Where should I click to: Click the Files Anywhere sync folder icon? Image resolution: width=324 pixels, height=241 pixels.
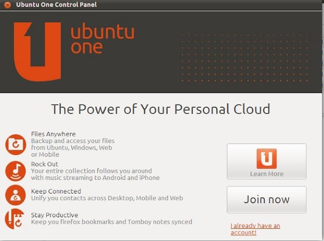point(16,144)
